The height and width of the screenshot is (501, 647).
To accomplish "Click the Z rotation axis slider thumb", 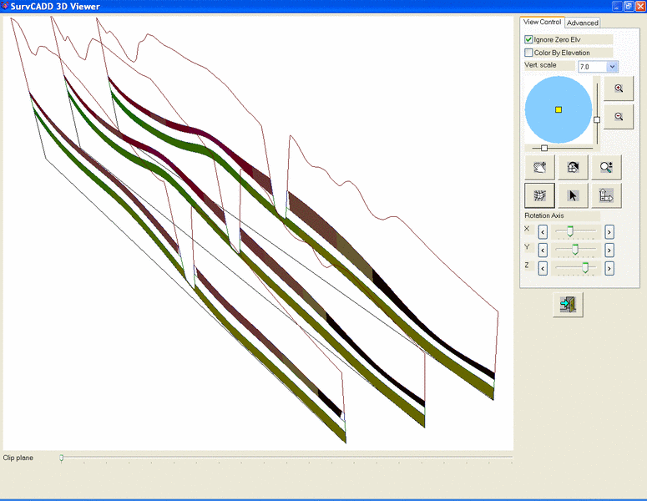I will pos(585,267).
